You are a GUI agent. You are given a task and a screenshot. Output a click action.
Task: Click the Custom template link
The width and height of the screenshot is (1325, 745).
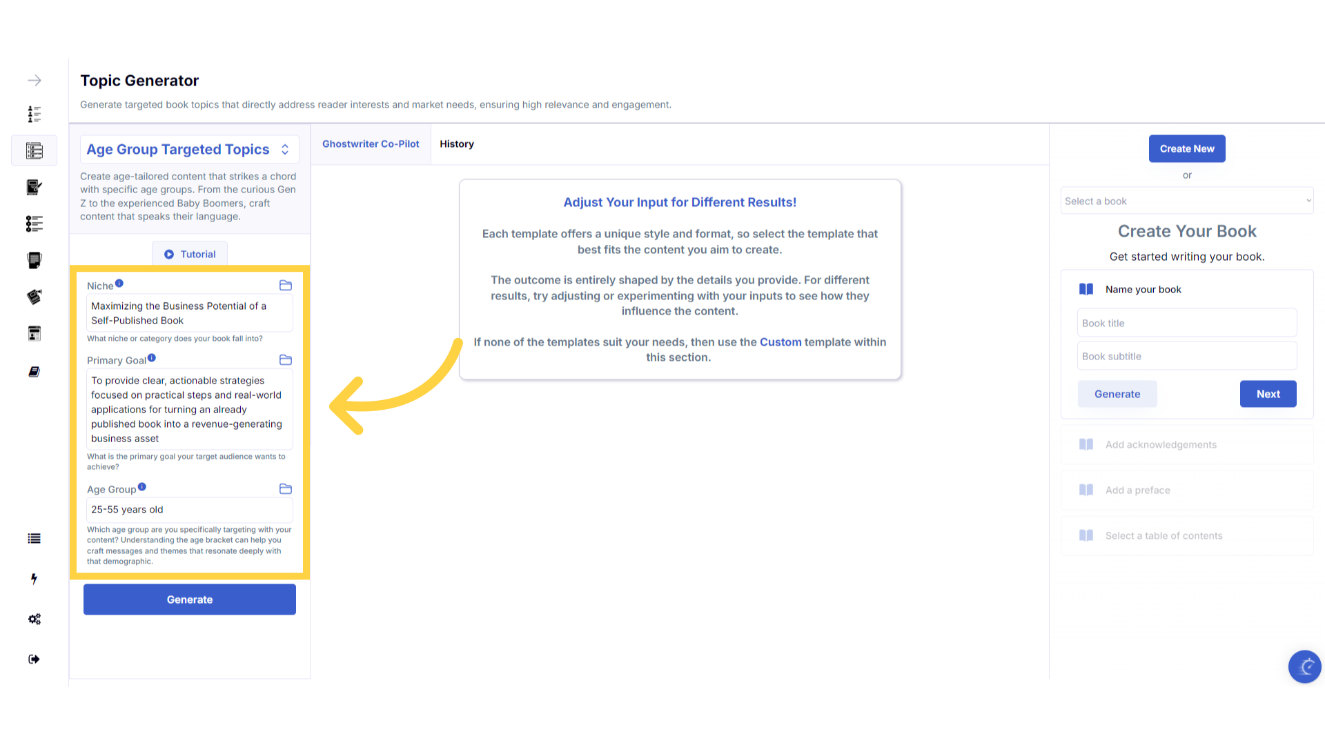[x=781, y=342]
